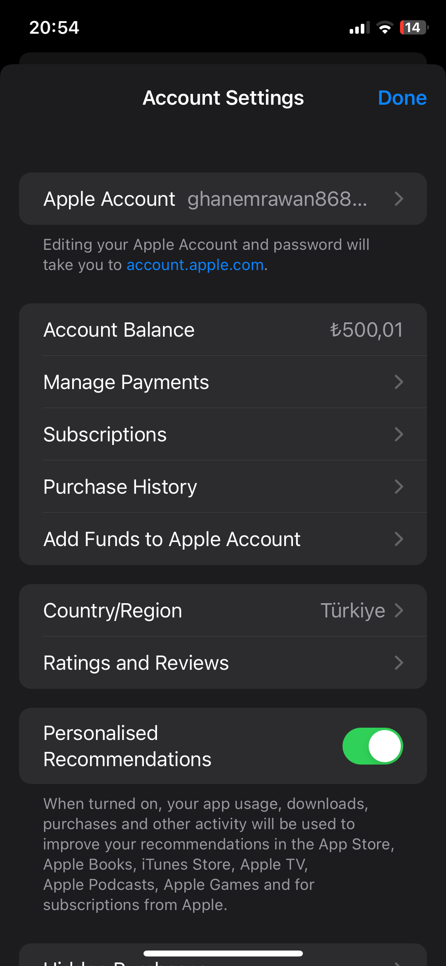Tap the chevron next to Manage Payments
Viewport: 446px width, 966px height.
coord(399,382)
